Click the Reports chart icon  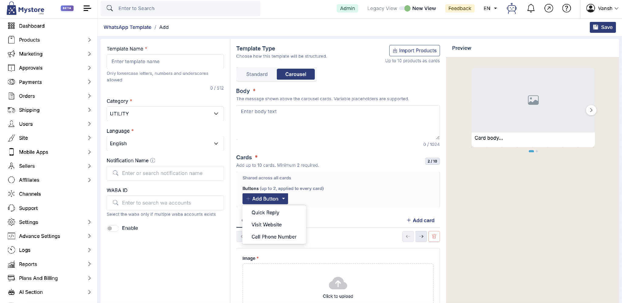pos(11,264)
